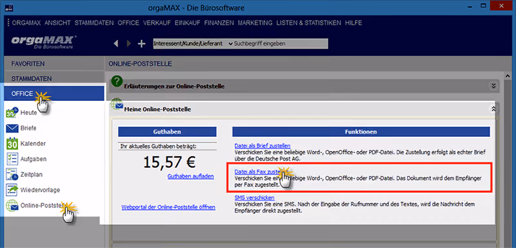Viewport: 516px width, 248px height.
Task: Select STAMMDATEN sidebar section
Action: 54,78
